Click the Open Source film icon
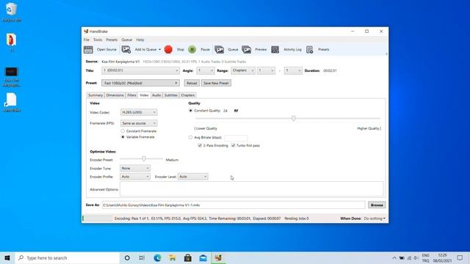This screenshot has width=470, height=264. (88, 49)
